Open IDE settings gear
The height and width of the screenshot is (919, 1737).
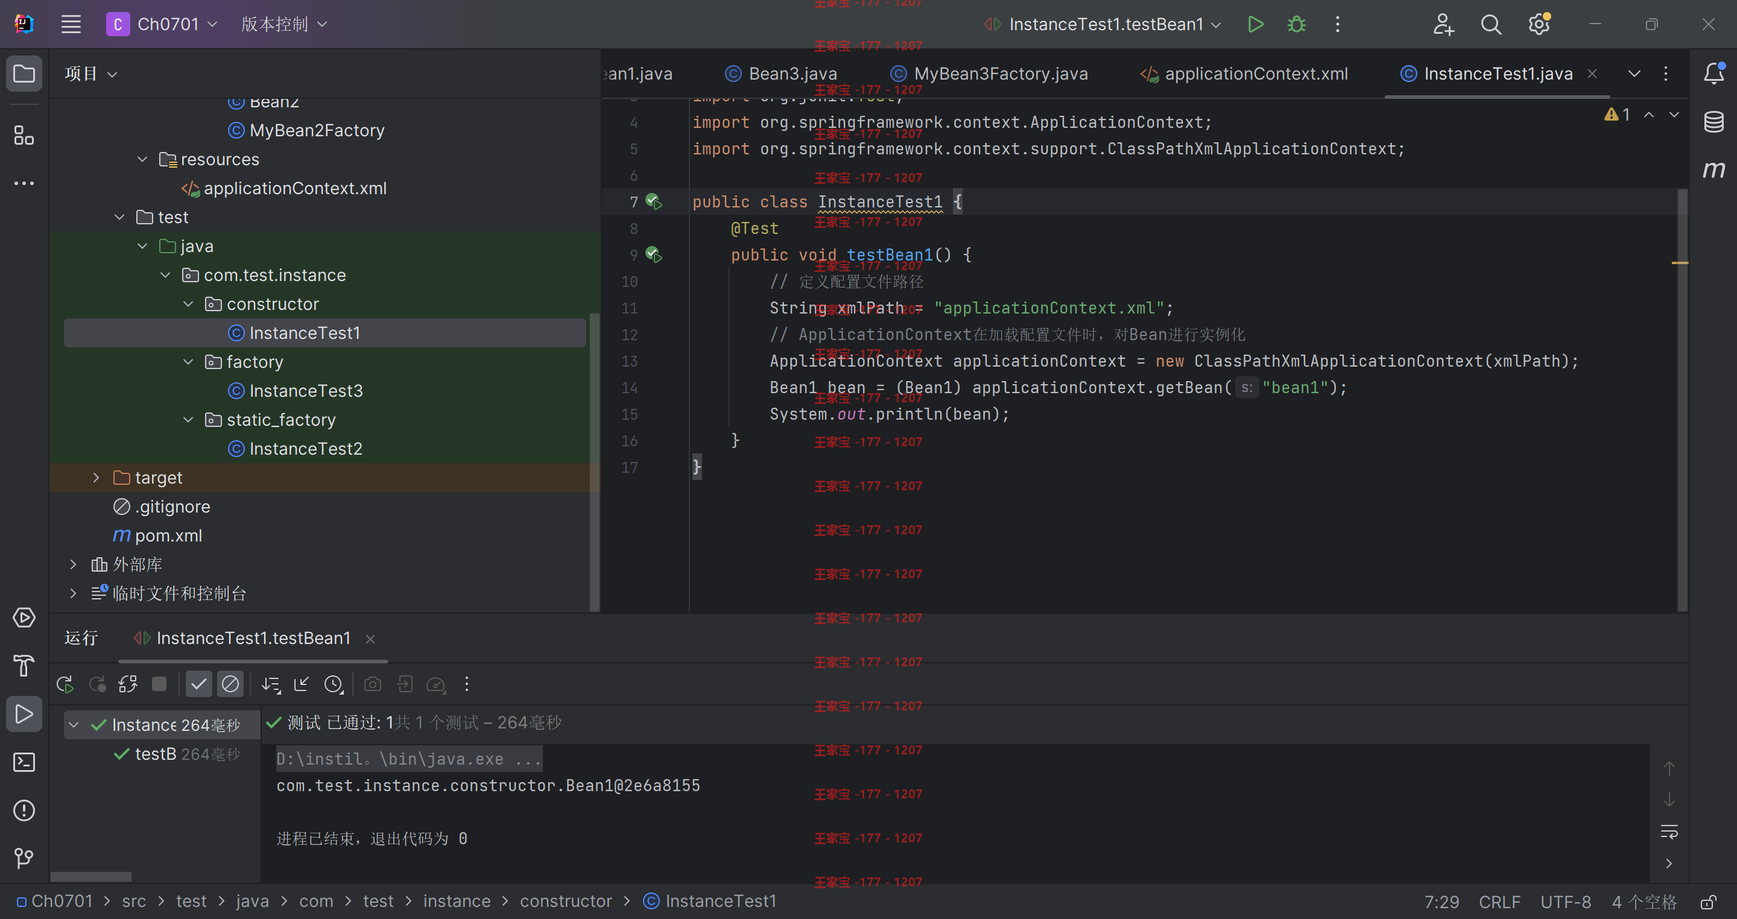click(x=1539, y=24)
